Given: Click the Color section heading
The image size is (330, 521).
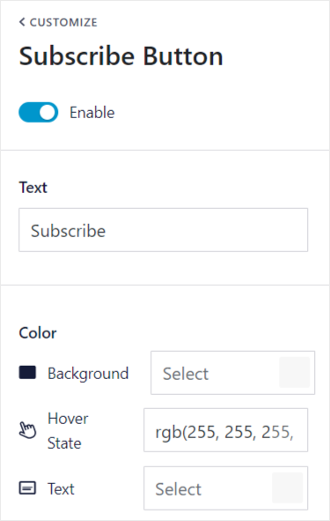Looking at the screenshot, I should click(38, 333).
